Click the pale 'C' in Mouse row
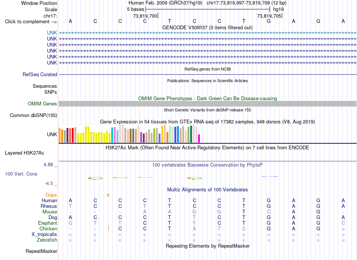Viewport: 357px width, 260px height. pos(269,212)
